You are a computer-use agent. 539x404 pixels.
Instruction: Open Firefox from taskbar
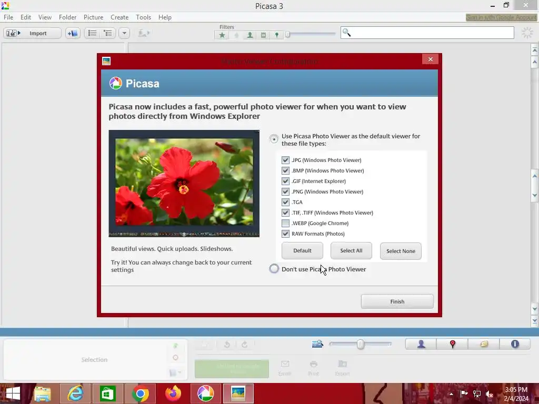pos(173,393)
